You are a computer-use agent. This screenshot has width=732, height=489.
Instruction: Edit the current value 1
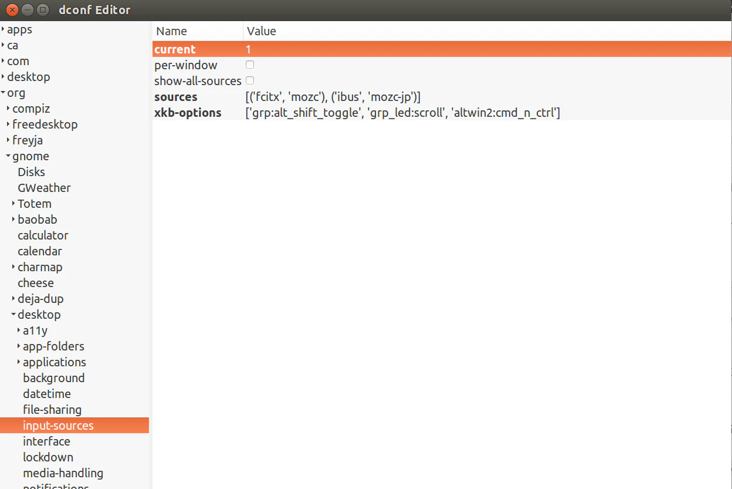[x=249, y=49]
